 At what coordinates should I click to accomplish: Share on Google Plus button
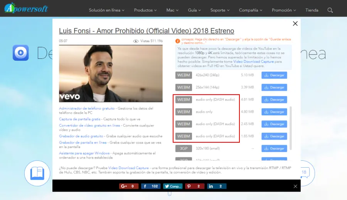128,186
